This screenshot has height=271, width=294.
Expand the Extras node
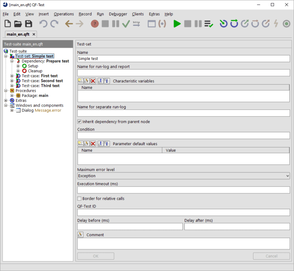[6, 100]
